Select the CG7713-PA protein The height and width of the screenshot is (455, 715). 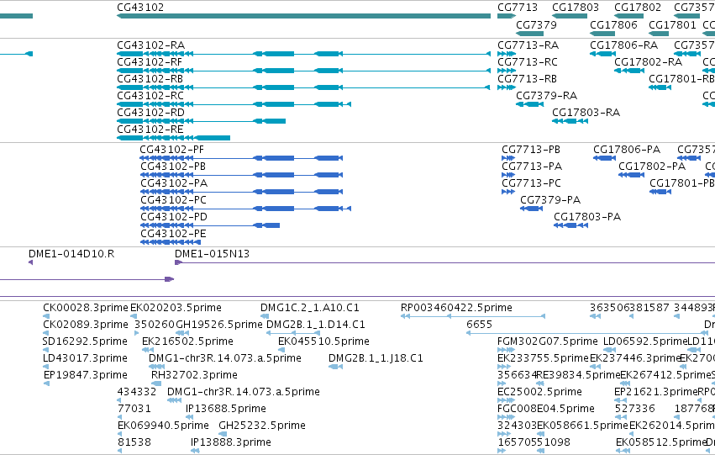pyautogui.click(x=532, y=167)
